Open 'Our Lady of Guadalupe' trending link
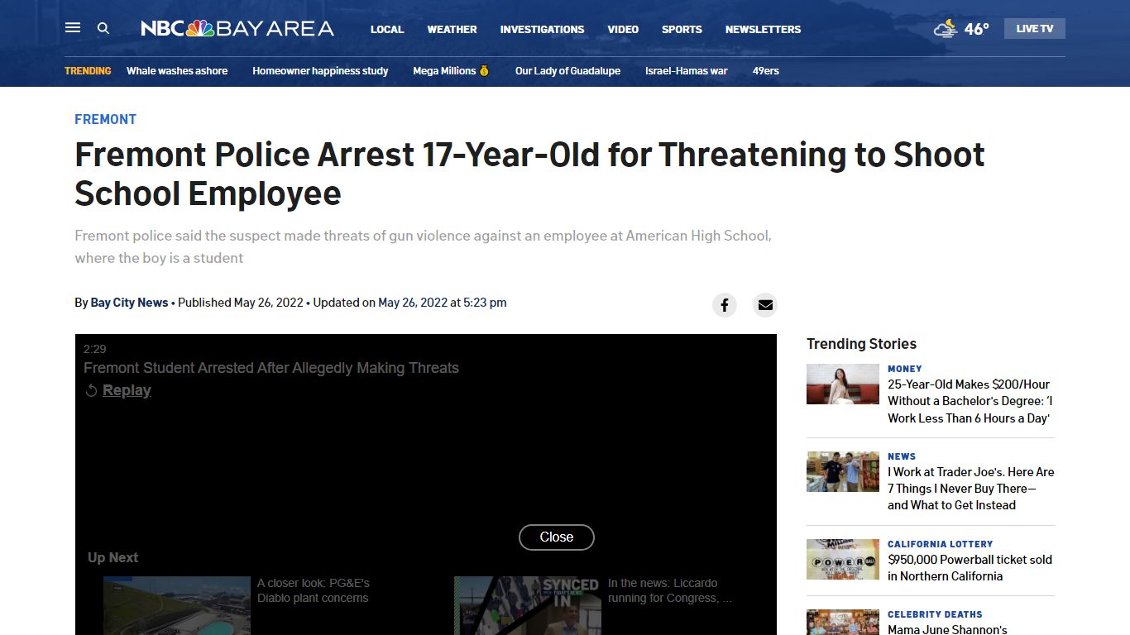The height and width of the screenshot is (635, 1130). [567, 71]
